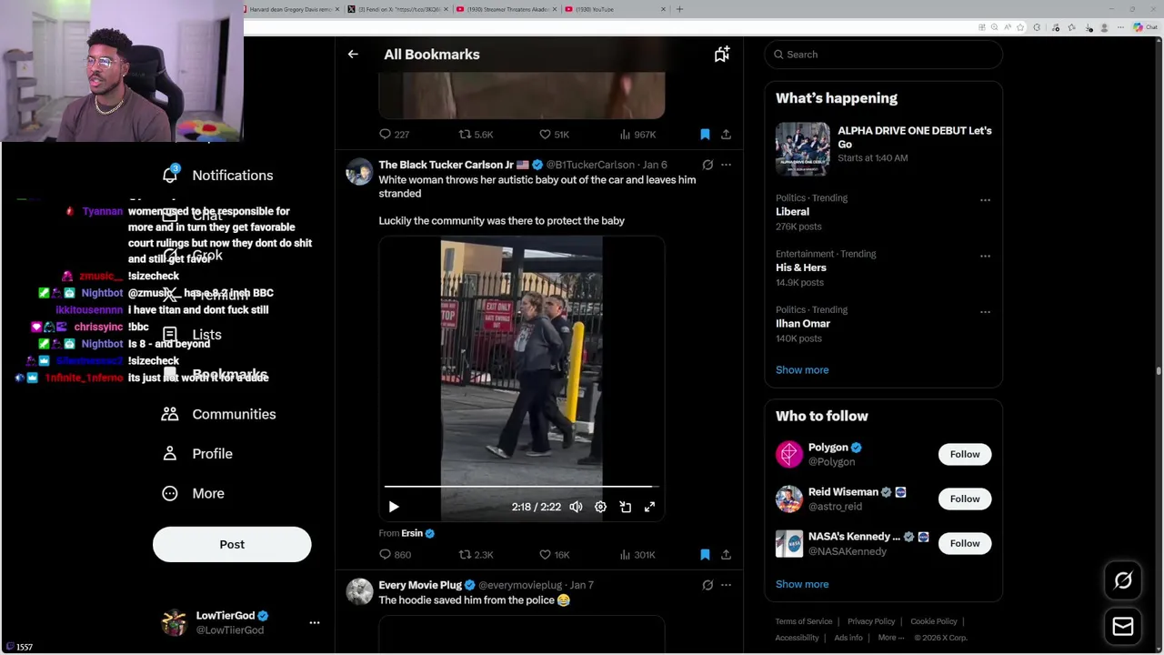1164x655 pixels.
Task: Show more accounts in Who to follow
Action: click(x=802, y=584)
